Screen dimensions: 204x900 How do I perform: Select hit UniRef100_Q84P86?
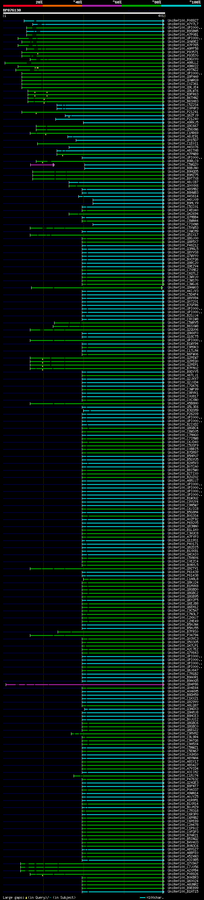tap(183, 684)
